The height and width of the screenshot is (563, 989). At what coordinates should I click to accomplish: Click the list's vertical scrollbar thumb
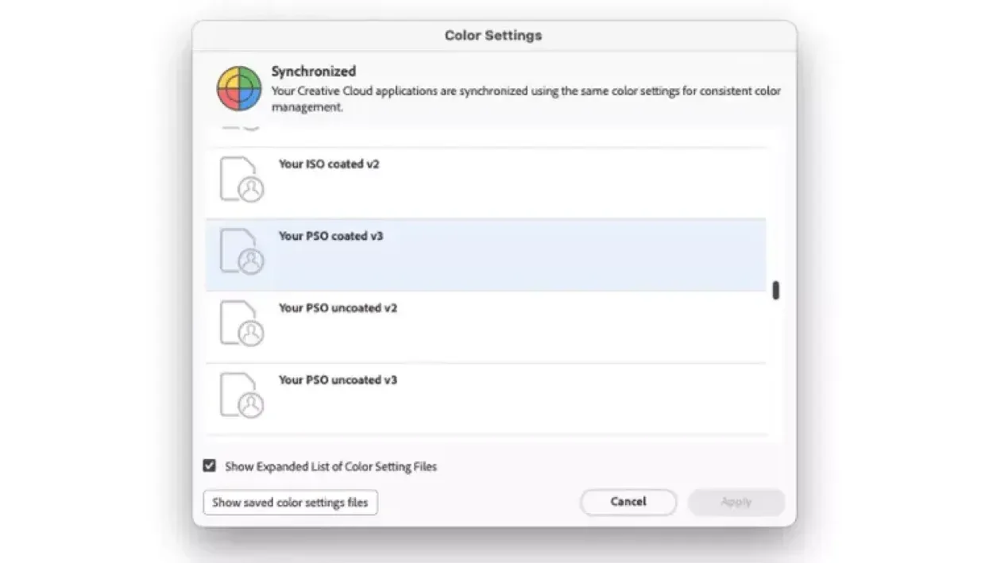coord(775,291)
